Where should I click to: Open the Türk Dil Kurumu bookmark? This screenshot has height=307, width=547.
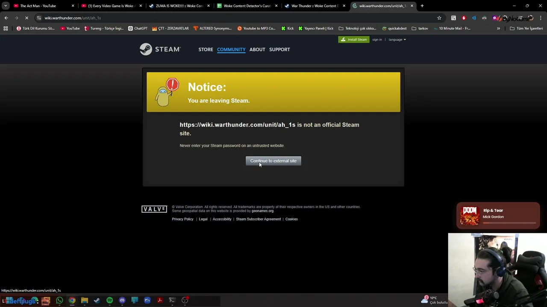click(35, 29)
